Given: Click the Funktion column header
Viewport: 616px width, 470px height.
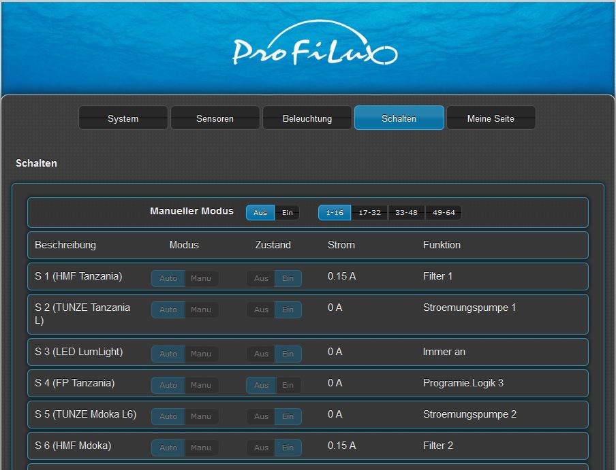Looking at the screenshot, I should [x=442, y=245].
